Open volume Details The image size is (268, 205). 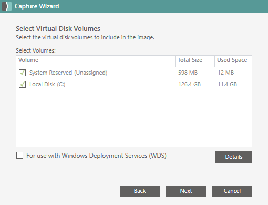click(234, 157)
